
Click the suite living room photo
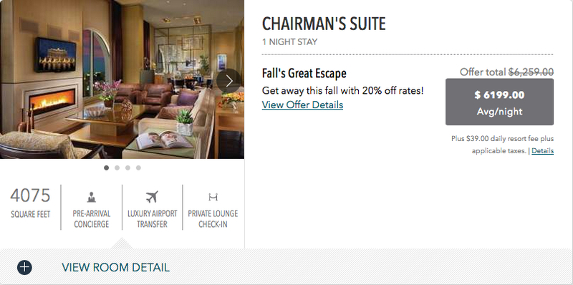coord(122,79)
